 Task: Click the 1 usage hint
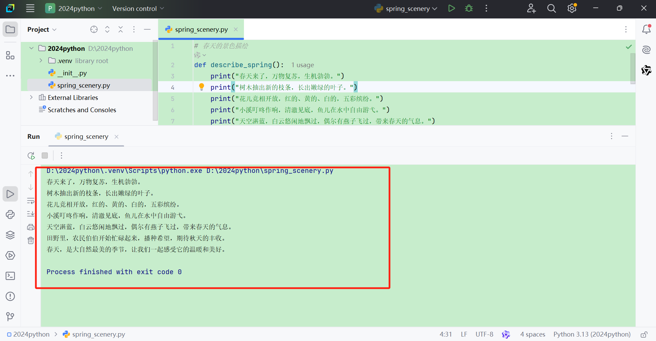[302, 65]
